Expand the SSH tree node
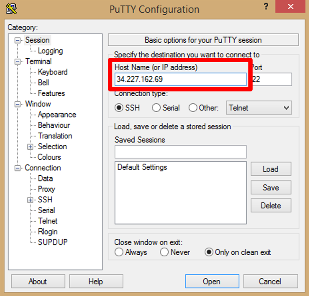 tap(31, 200)
